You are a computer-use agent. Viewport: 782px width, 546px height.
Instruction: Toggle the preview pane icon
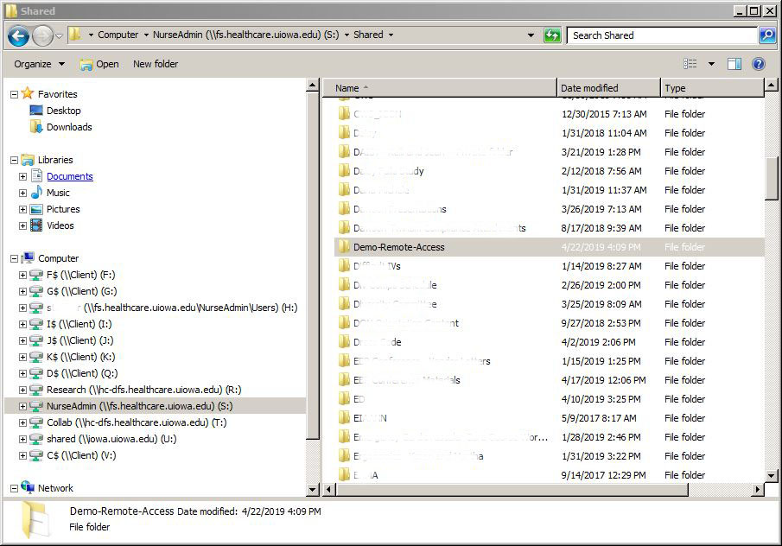tap(734, 64)
